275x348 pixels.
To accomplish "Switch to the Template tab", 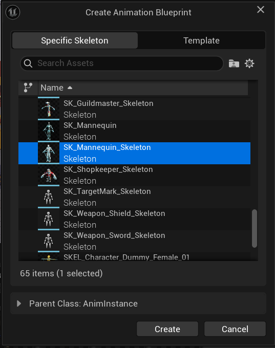I will point(201,40).
